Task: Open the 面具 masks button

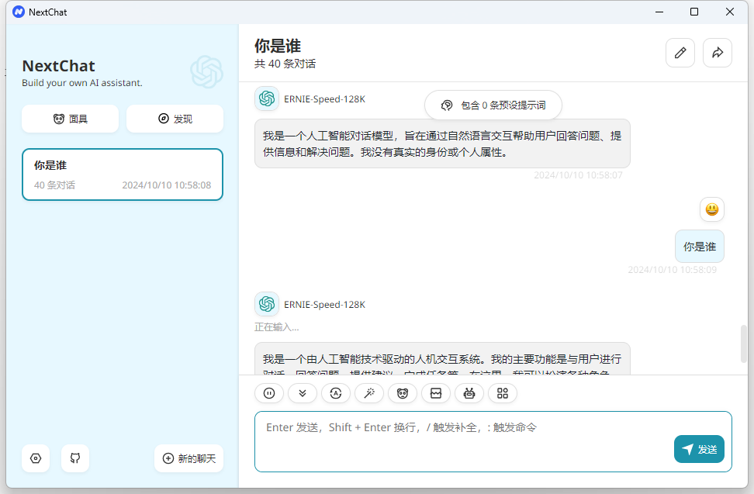Action: click(71, 119)
